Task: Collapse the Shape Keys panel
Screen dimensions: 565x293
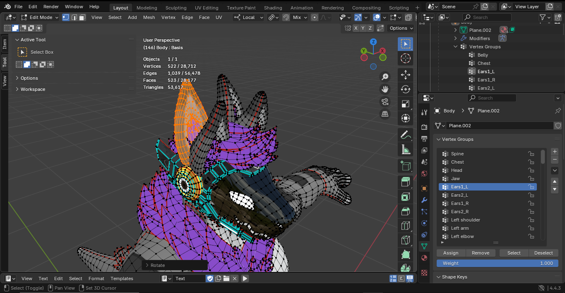Action: tap(454, 277)
